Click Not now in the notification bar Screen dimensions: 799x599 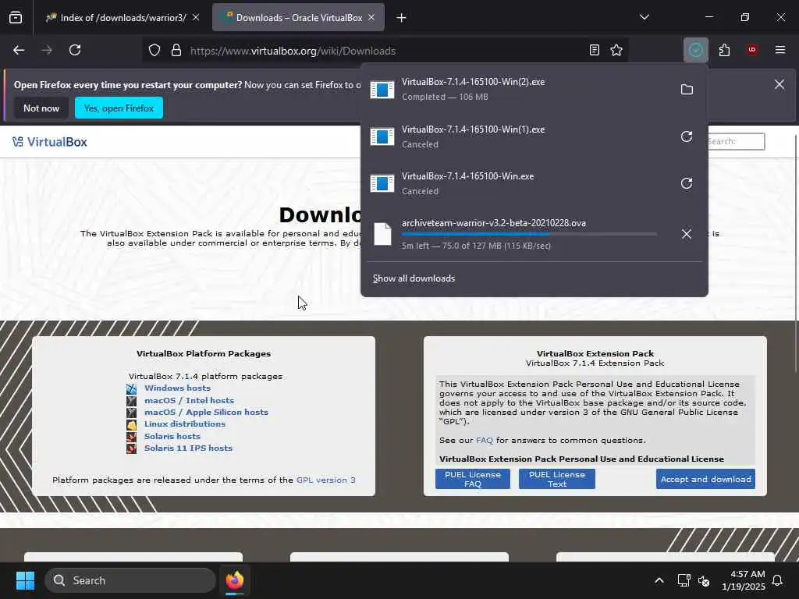[41, 108]
